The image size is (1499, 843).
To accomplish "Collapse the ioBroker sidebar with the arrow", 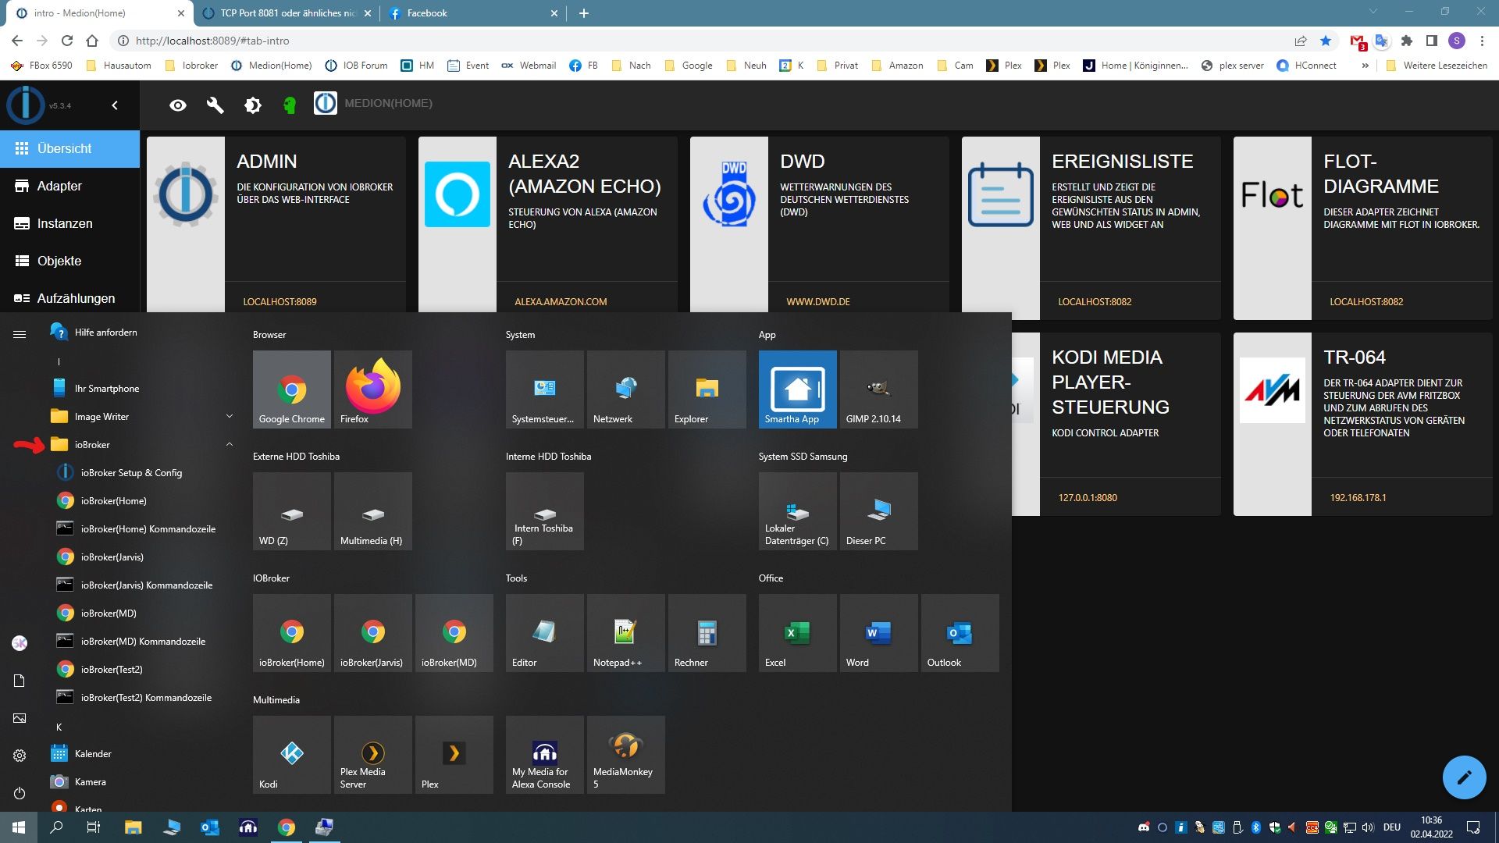I will tap(115, 105).
